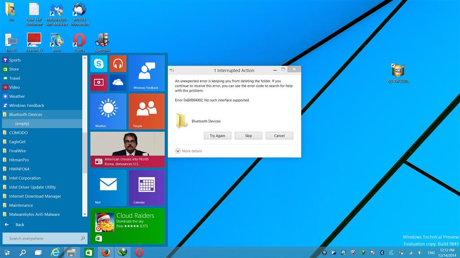
Task: Launch Internet Explorer from taskbar
Action: pyautogui.click(x=55, y=252)
